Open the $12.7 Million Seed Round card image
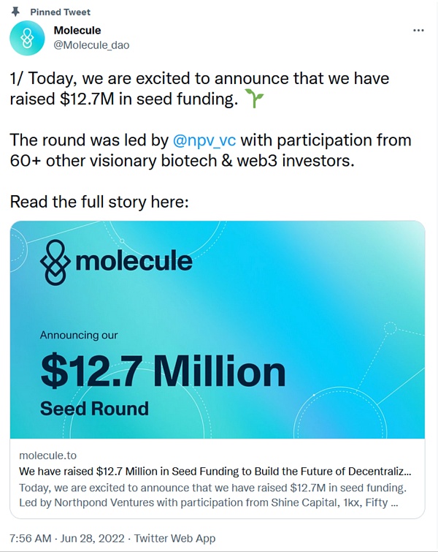The image size is (438, 552). tap(218, 330)
